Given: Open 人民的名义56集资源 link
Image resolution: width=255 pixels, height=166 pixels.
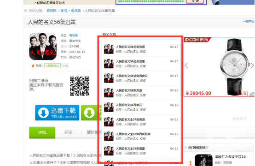Looking at the screenshot, I should 129,90.
